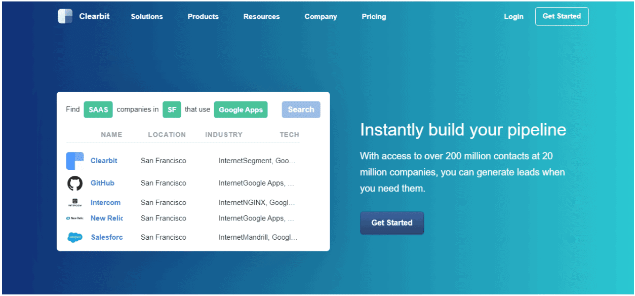The height and width of the screenshot is (296, 635).
Task: Click the "Instantly build your pipeline" heading
Action: [x=463, y=130]
